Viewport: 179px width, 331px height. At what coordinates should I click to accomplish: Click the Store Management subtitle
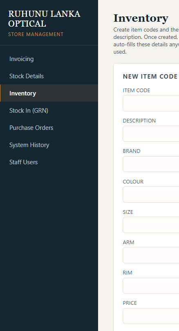(36, 34)
